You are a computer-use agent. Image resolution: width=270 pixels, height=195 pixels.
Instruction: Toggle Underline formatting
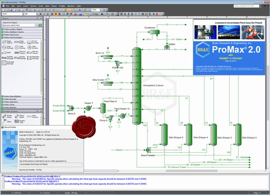[x=48, y=14]
